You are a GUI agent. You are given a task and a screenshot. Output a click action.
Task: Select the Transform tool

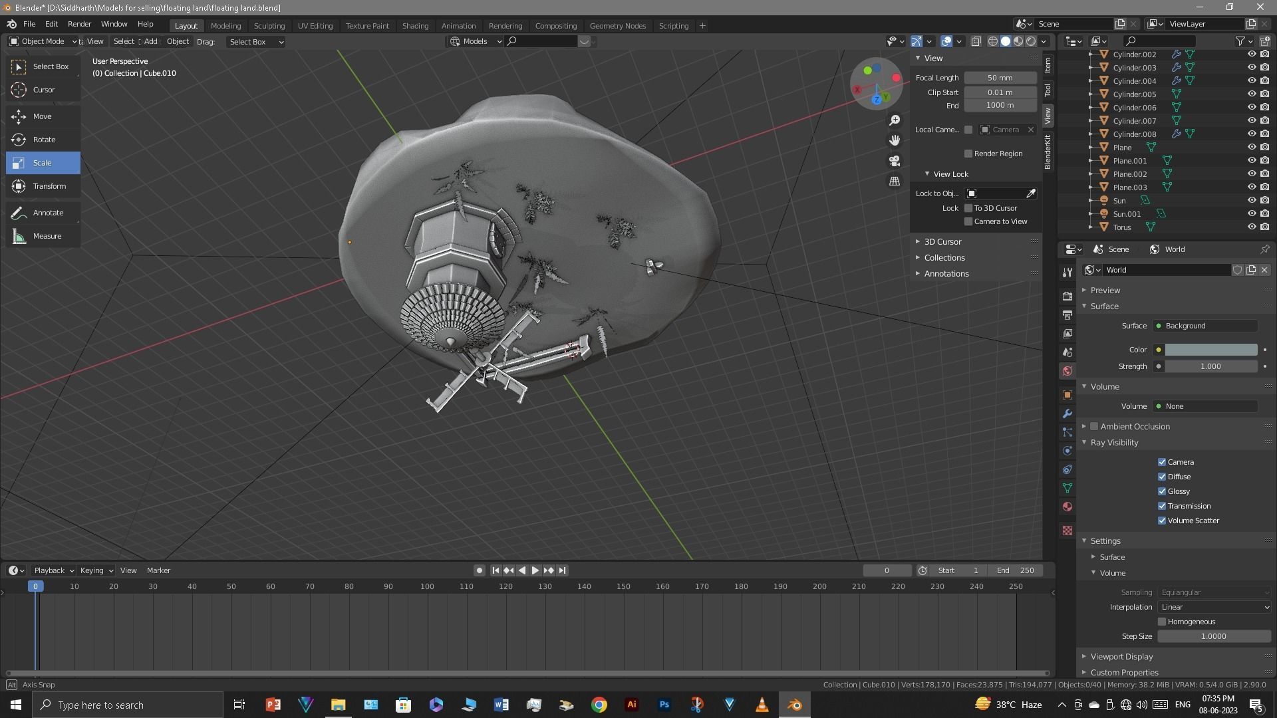43,186
